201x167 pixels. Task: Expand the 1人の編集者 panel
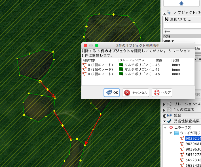pos(165,110)
